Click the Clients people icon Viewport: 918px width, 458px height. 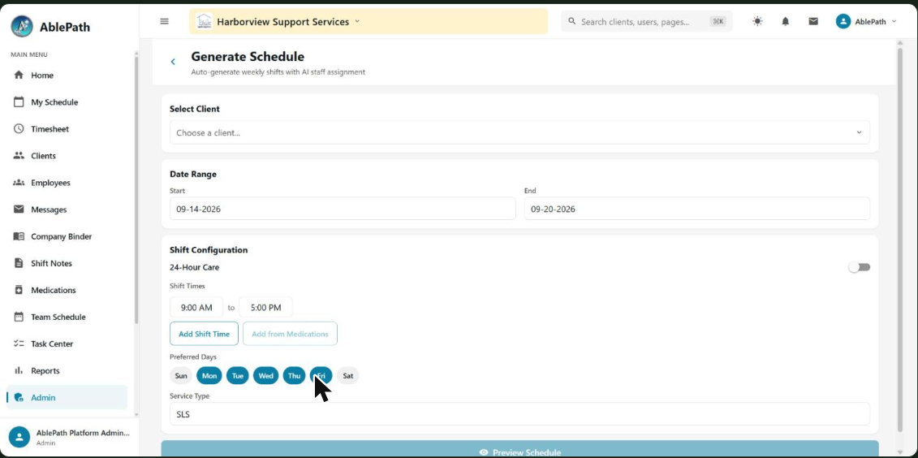coord(19,156)
